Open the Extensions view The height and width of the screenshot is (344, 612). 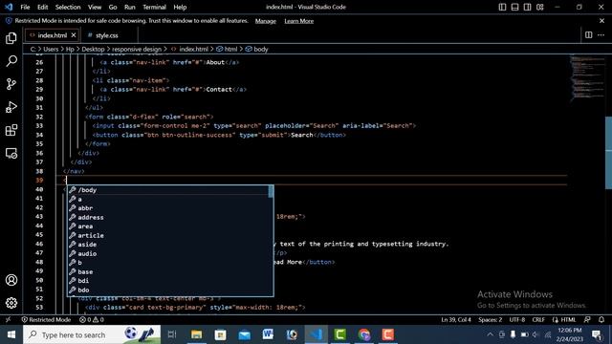[x=11, y=130]
